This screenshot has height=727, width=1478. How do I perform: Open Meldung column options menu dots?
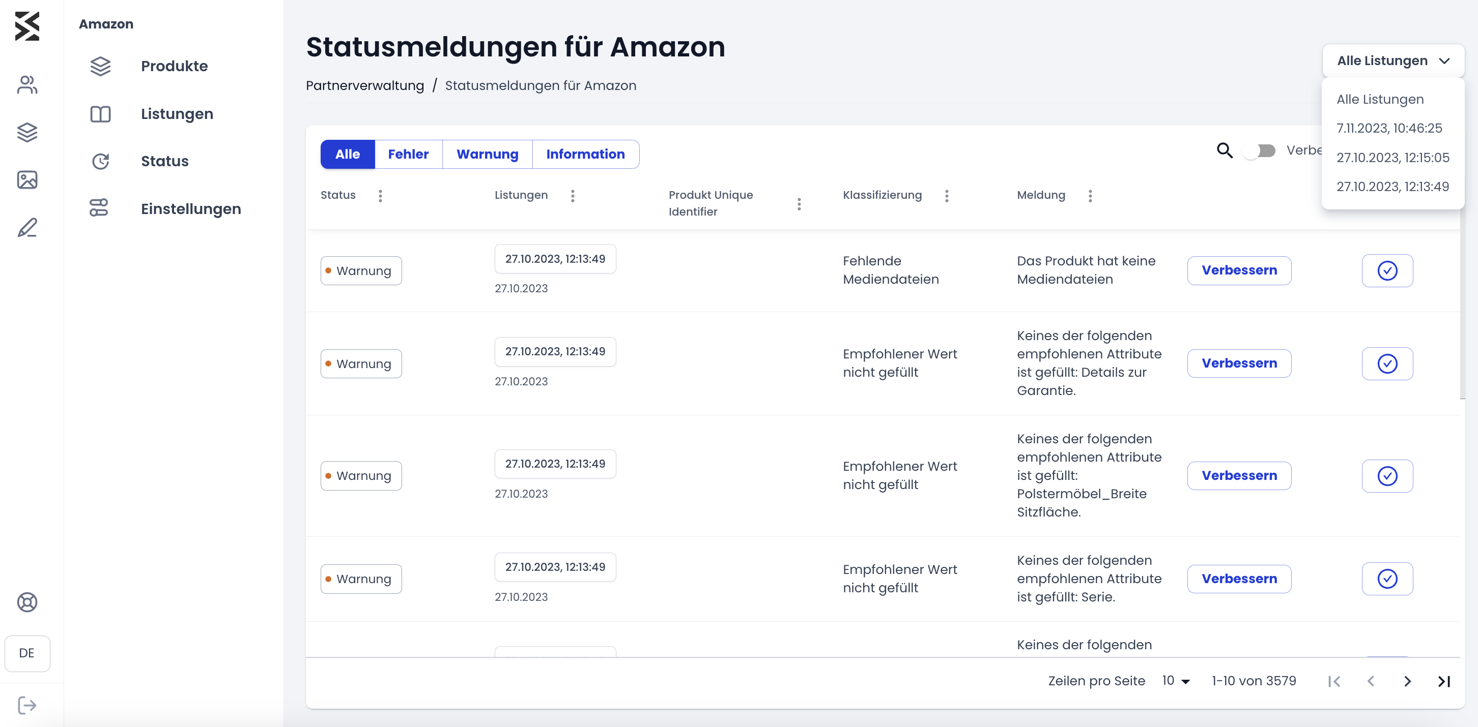[1090, 196]
